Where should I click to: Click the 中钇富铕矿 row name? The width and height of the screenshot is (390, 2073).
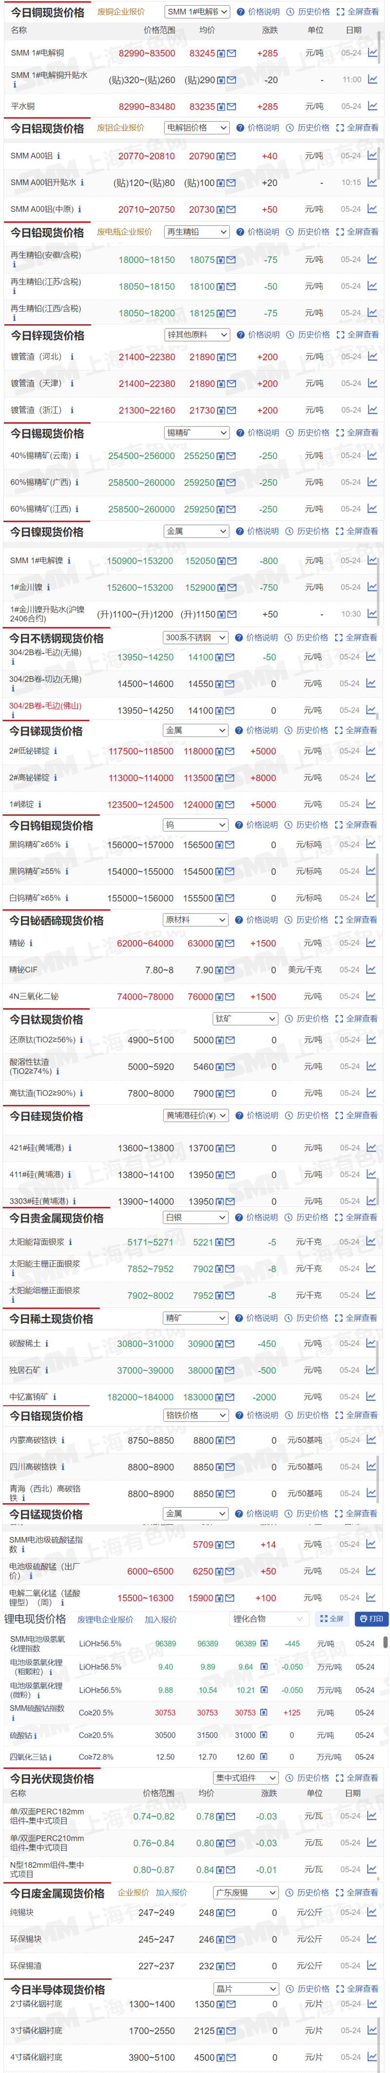pyautogui.click(x=29, y=1397)
